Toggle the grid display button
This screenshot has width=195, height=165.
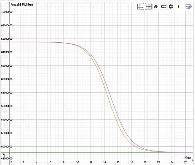pyautogui.click(x=148, y=7)
